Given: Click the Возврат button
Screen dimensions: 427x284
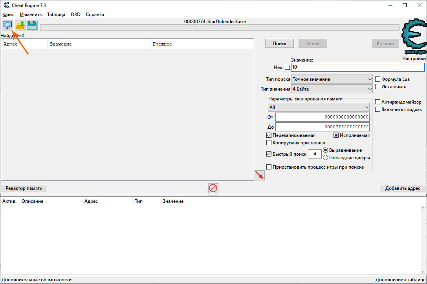Looking at the screenshot, I should [x=385, y=44].
